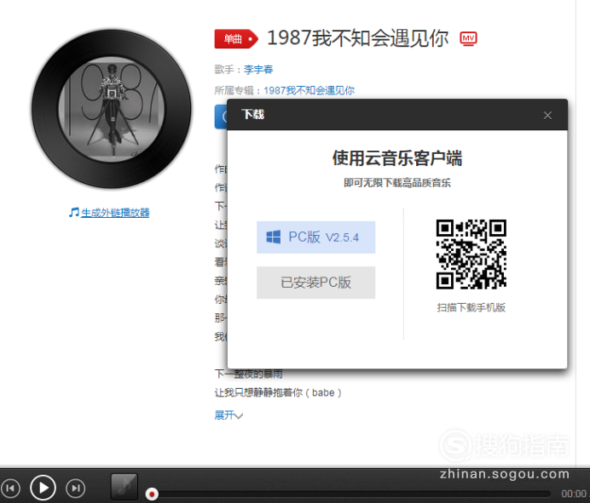The width and height of the screenshot is (590, 503).
Task: Click the vinyl album cover image
Action: pyautogui.click(x=112, y=109)
